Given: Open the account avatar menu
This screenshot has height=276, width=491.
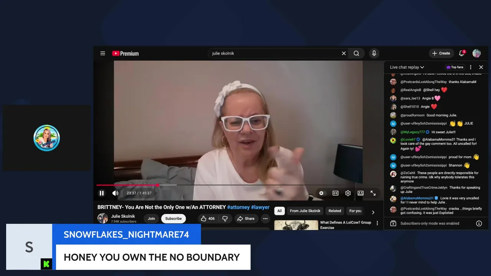Looking at the screenshot, I should [x=477, y=53].
